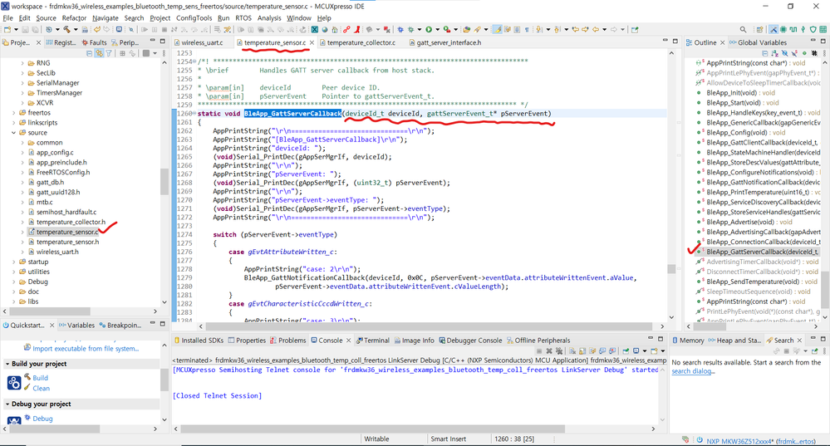The width and height of the screenshot is (830, 446).
Task: Toggle Hide Static Members in Outline toolbar
Action: [794, 53]
